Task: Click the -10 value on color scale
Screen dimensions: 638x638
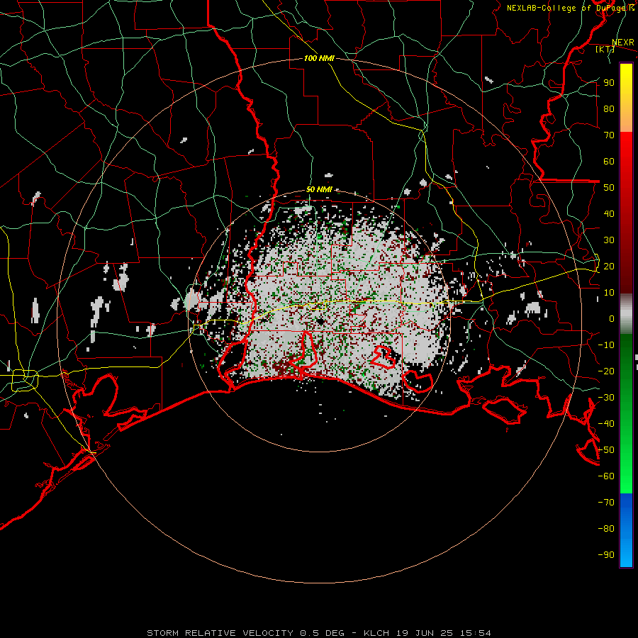Action: pos(606,345)
